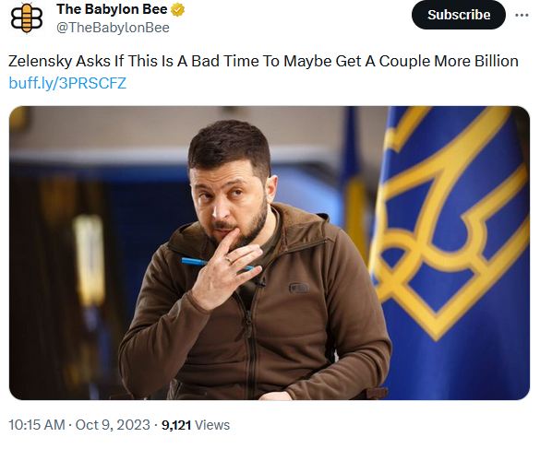This screenshot has height=449, width=540.
Task: Visit the @TheBabylonBee handle profile
Action: (x=113, y=28)
